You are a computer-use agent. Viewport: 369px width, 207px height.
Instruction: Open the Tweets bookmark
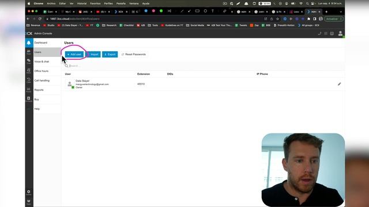[241, 25]
